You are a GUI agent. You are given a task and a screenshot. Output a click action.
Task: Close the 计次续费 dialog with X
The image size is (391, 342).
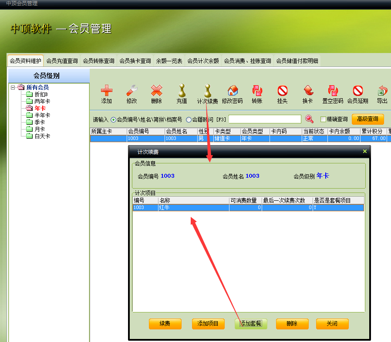pos(364,151)
